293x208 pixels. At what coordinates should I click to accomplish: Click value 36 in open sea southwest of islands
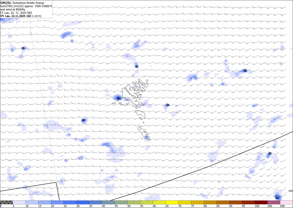coord(83,120)
